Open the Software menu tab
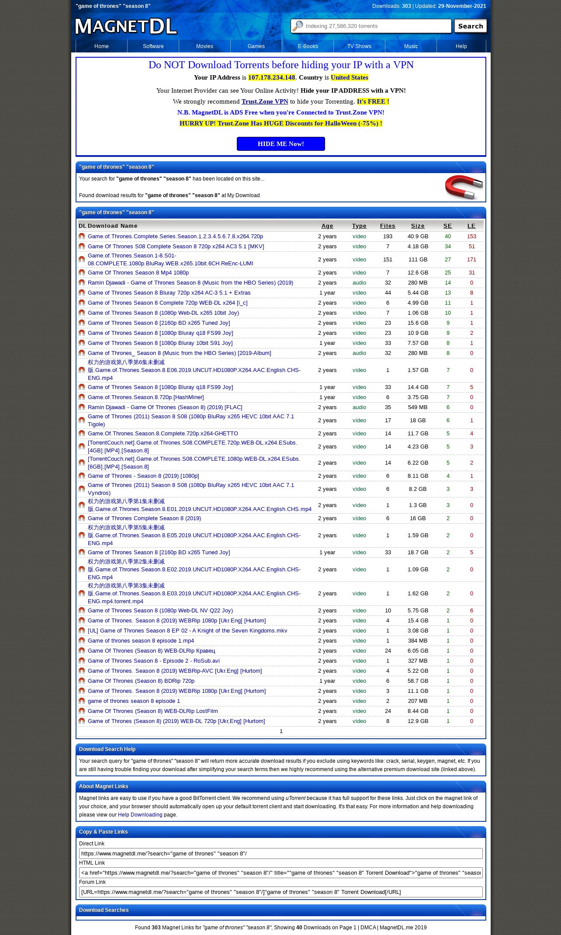The image size is (561, 935). [153, 46]
